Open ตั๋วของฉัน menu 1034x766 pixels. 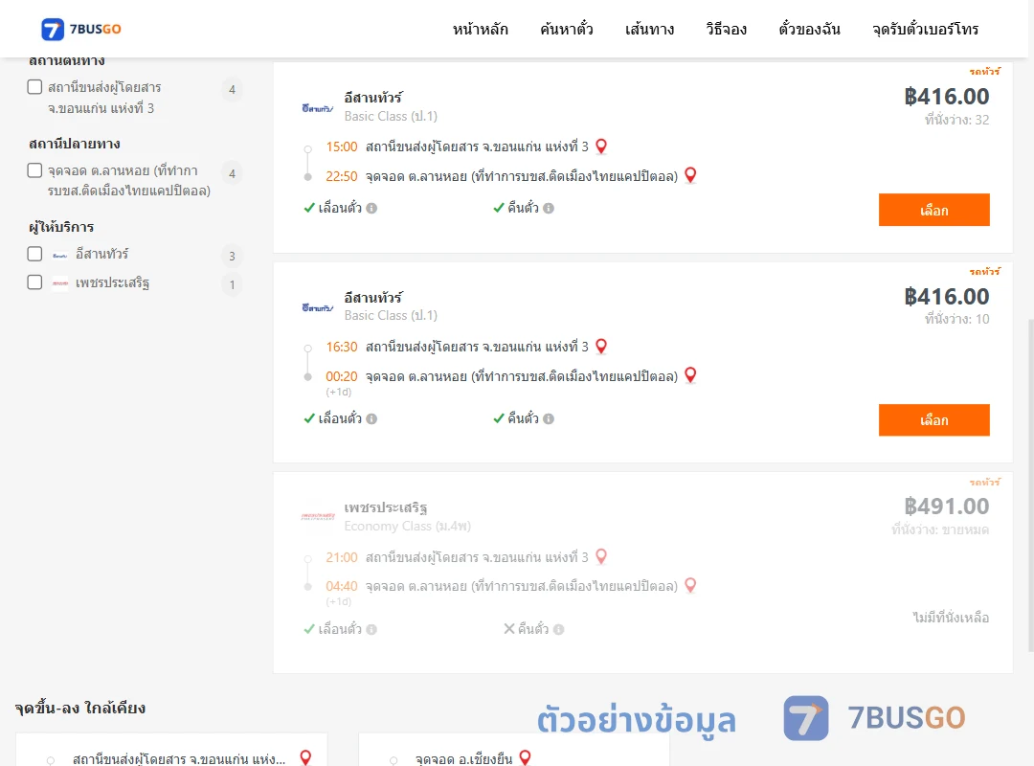point(809,29)
